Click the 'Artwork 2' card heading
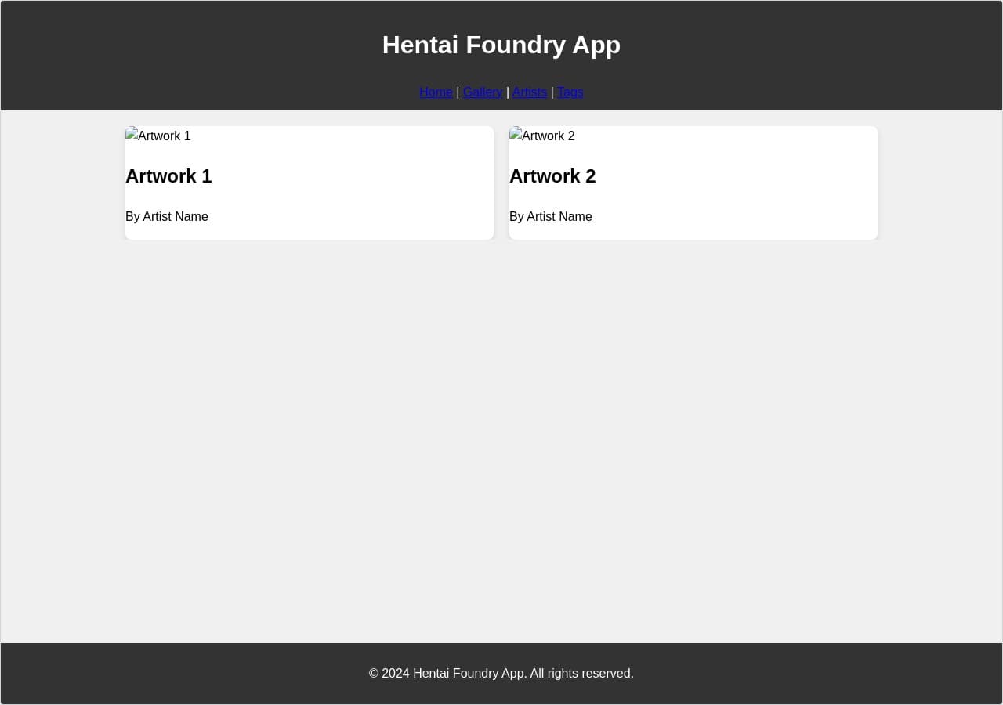1003x705 pixels. click(552, 176)
